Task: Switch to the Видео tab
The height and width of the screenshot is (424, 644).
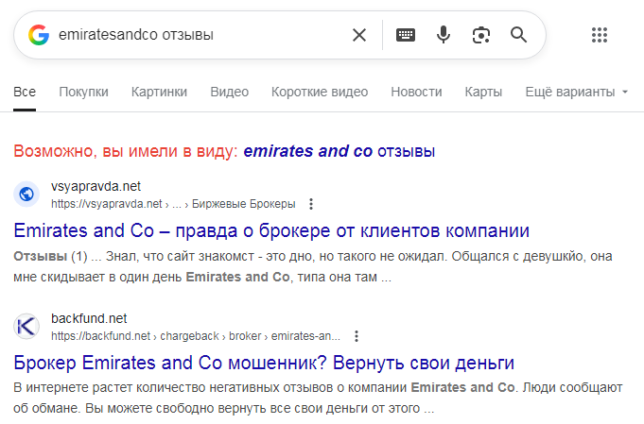Action: click(x=230, y=92)
